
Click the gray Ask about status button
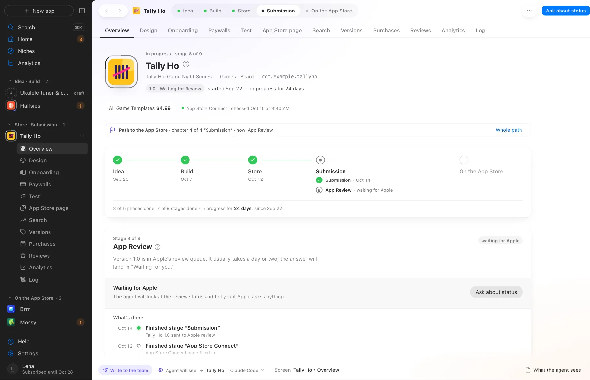(x=496, y=292)
